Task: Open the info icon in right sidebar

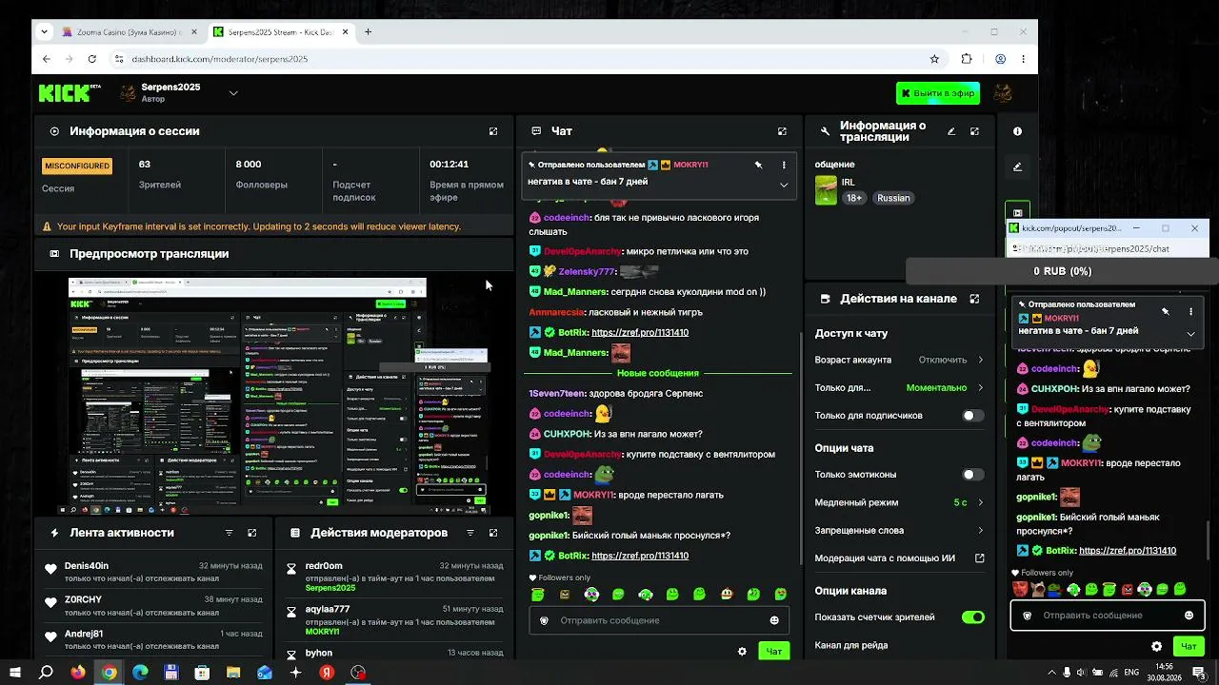Action: tap(1017, 131)
